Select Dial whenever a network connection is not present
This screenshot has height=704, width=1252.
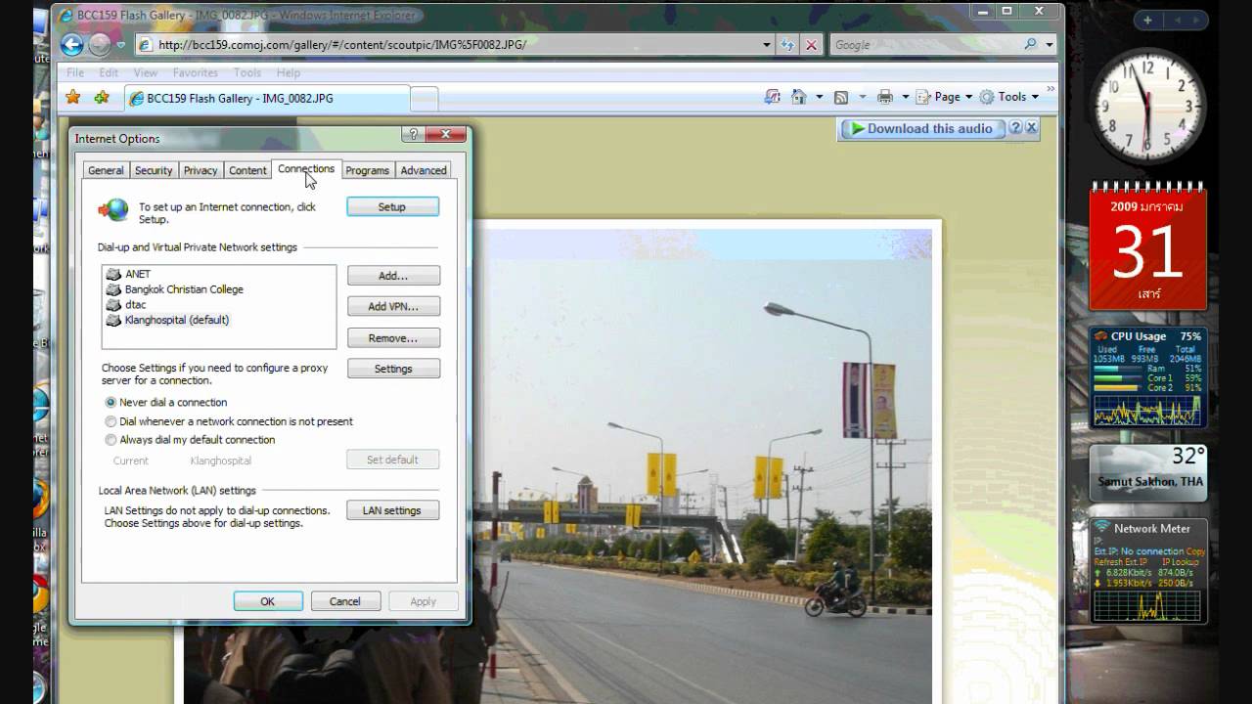click(x=111, y=421)
